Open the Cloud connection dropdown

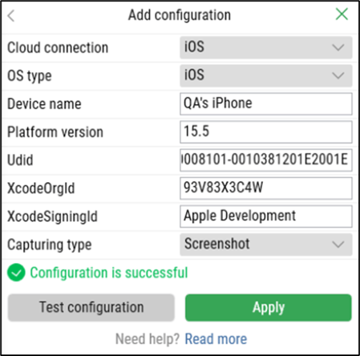tap(266, 47)
